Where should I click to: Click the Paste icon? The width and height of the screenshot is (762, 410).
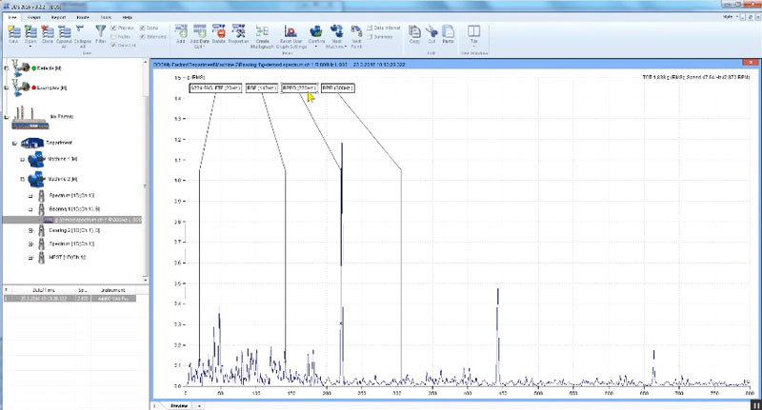[447, 32]
